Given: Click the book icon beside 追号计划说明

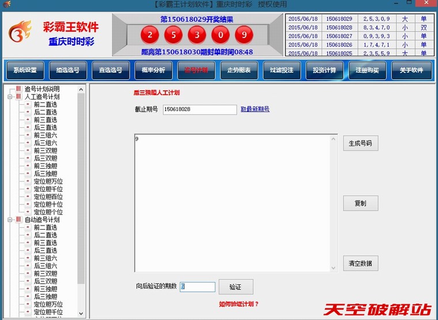Looking at the screenshot, I should click(x=18, y=89).
